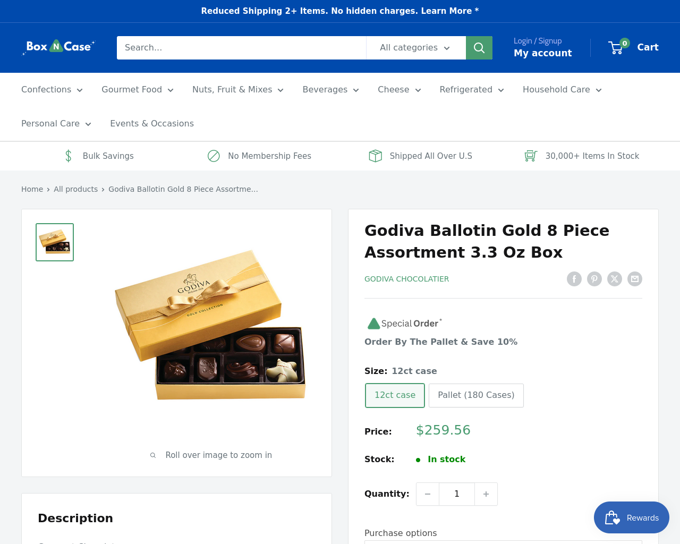Expand the Cheese navigation menu
This screenshot has height=544, width=680.
click(399, 90)
